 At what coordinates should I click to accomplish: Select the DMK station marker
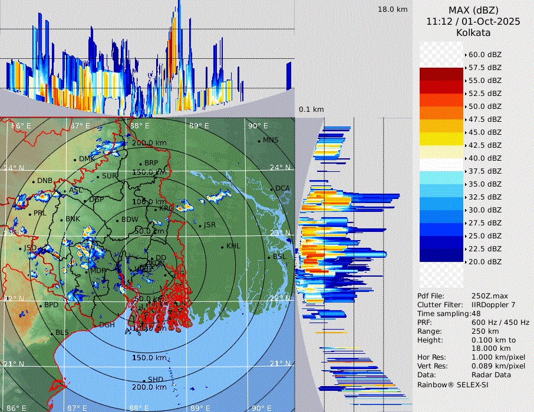[75, 160]
